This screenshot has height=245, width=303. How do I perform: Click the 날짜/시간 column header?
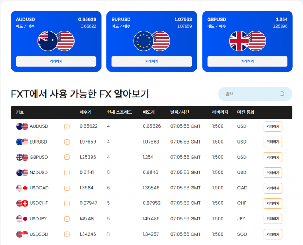click(180, 112)
